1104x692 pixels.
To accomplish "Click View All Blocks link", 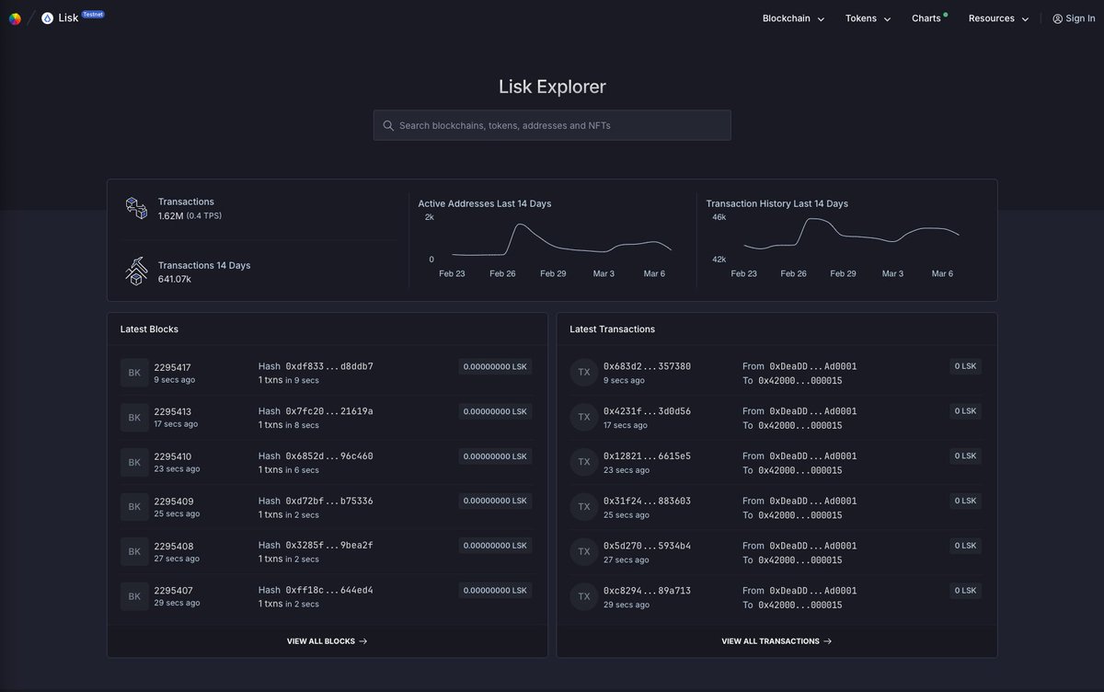I will [327, 641].
